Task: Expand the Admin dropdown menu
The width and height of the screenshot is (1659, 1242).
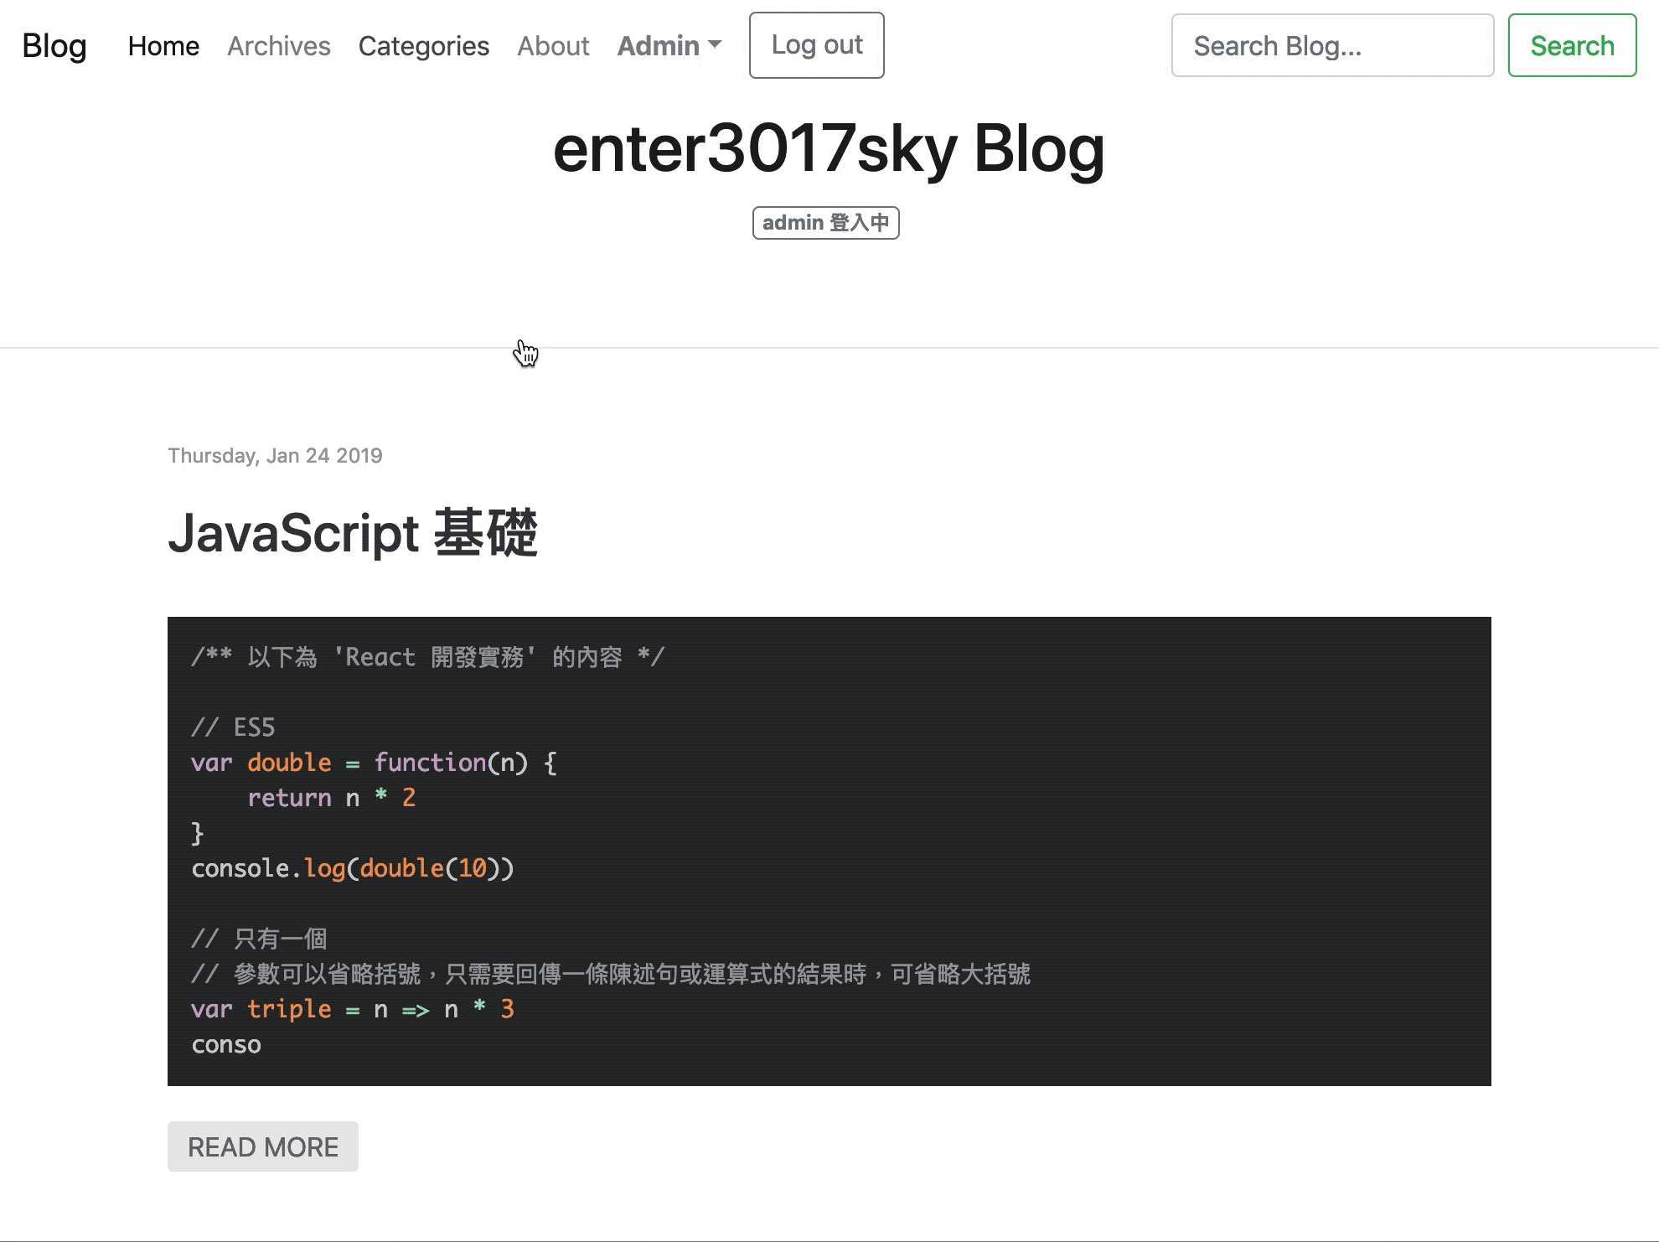Action: 659,46
